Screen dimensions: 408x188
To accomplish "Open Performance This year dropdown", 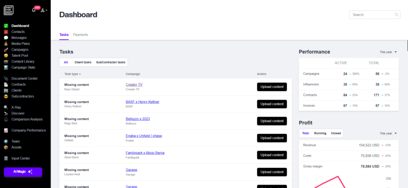I will (x=388, y=52).
